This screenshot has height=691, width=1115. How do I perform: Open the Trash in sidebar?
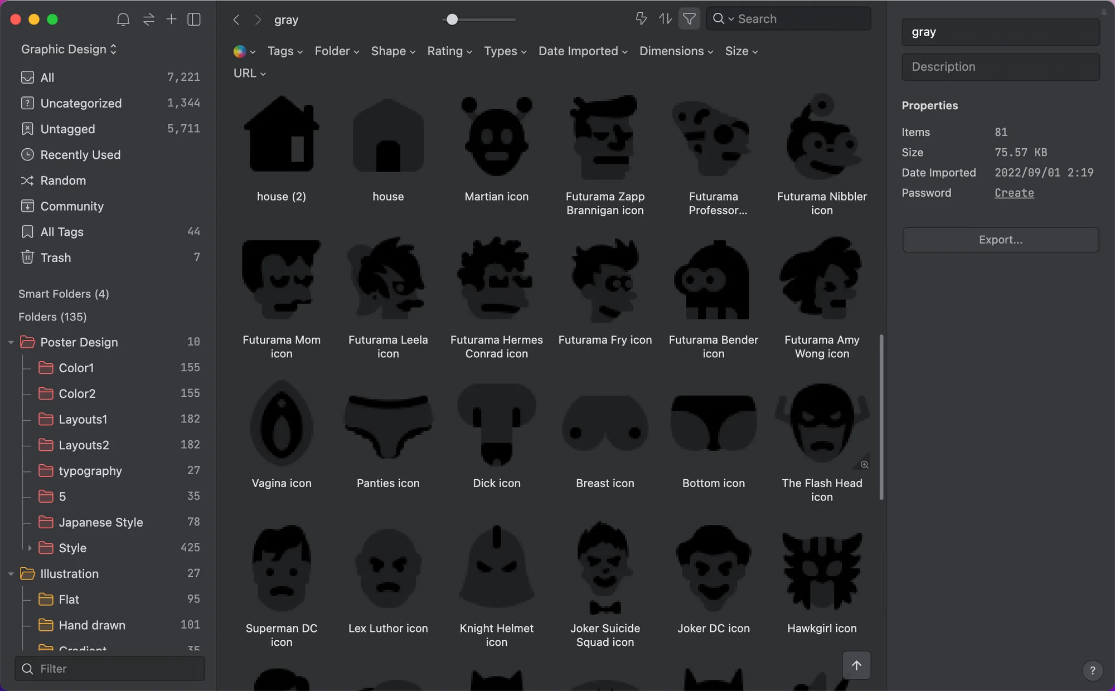click(109, 257)
